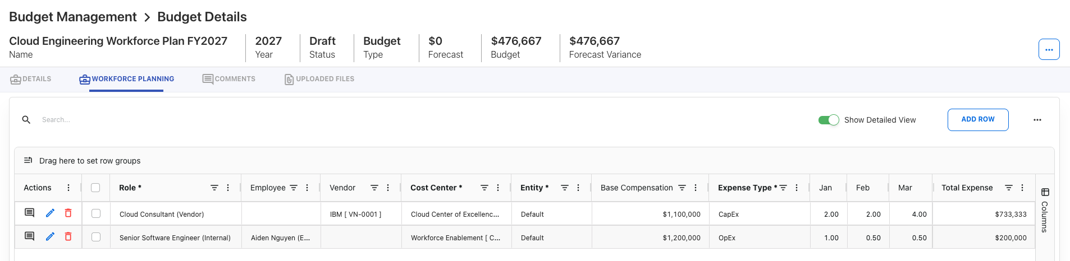Screen dimensions: 1070x261
Task: Open the Expense Type column options menu
Action: pos(797,188)
